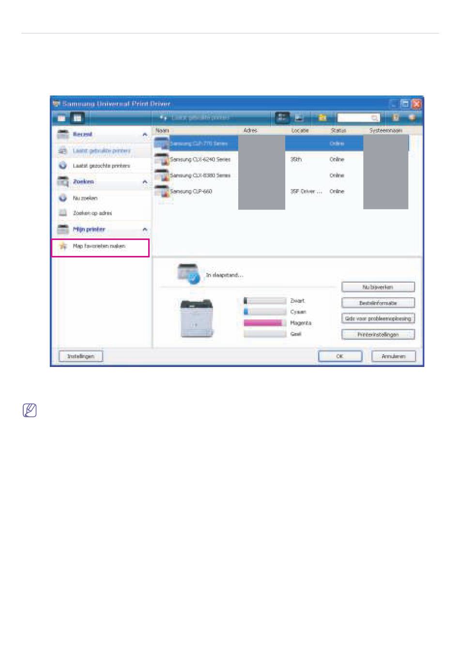Viewport: 460px width, 667px height.
Task: Confirm with the OK button
Action: click(x=340, y=356)
